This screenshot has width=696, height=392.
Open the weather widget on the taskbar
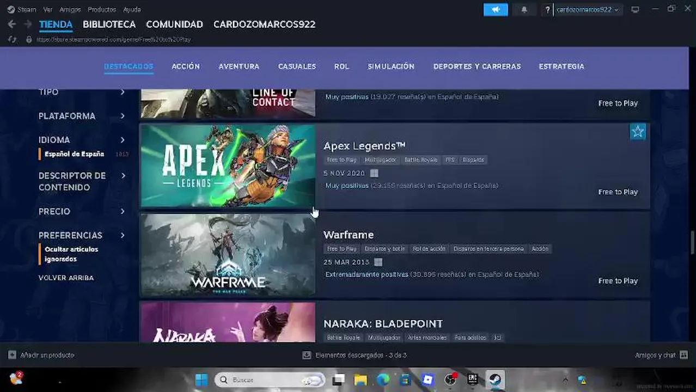[16, 378]
